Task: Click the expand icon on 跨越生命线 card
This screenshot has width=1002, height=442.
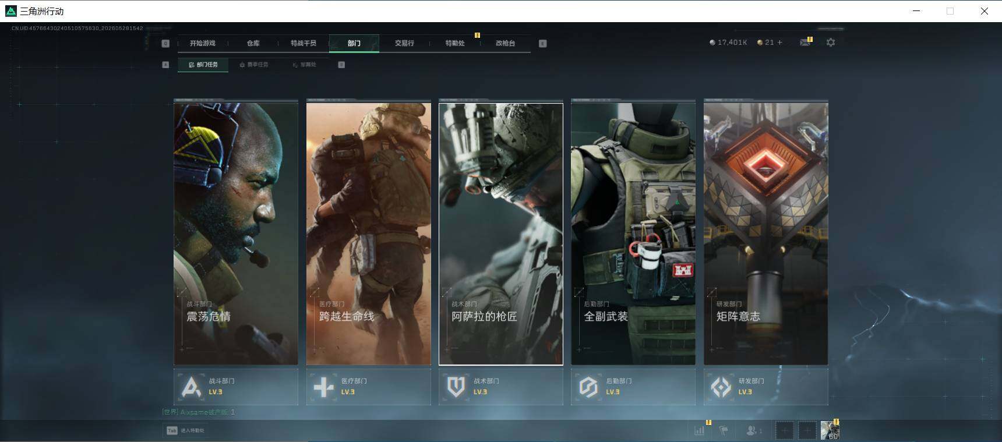Action: coord(315,292)
